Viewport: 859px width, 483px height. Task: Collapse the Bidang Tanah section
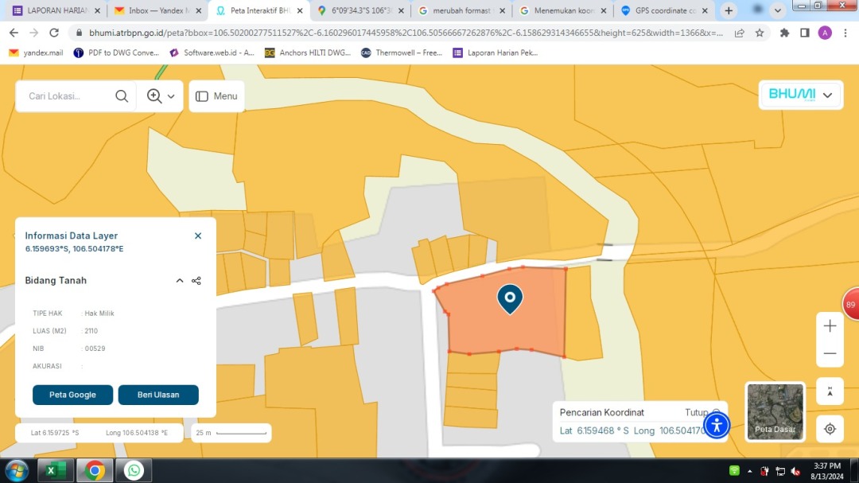pos(180,281)
